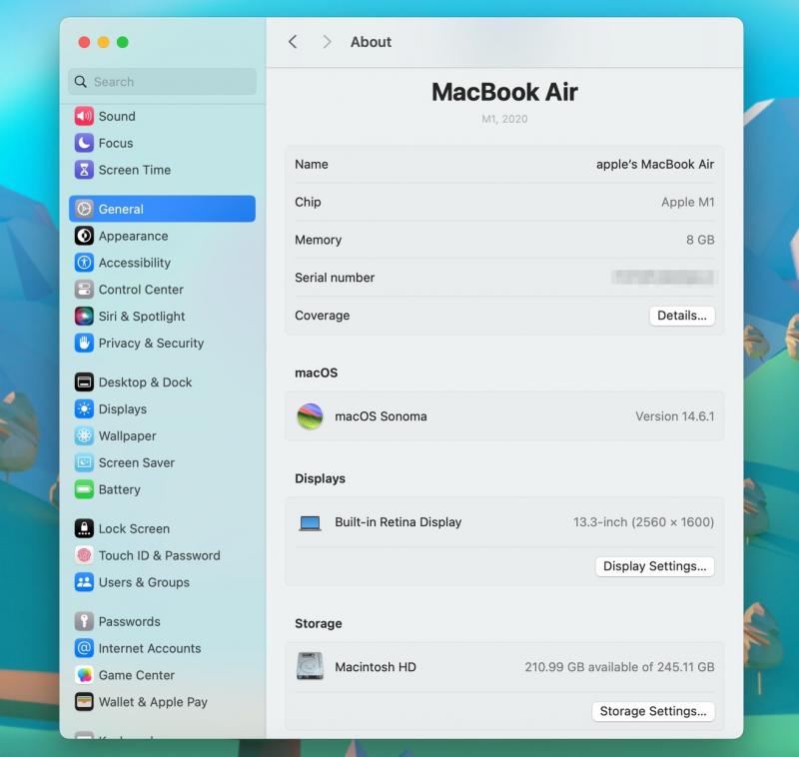Open the Wallpaper icon

click(x=84, y=436)
